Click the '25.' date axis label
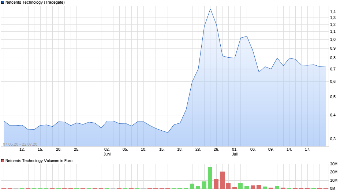 [x=76, y=150]
